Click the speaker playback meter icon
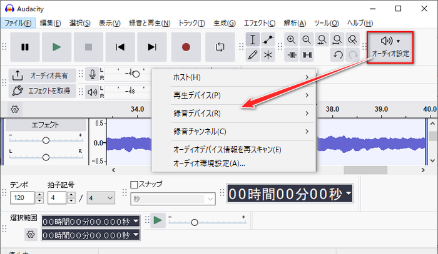 pos(92,92)
